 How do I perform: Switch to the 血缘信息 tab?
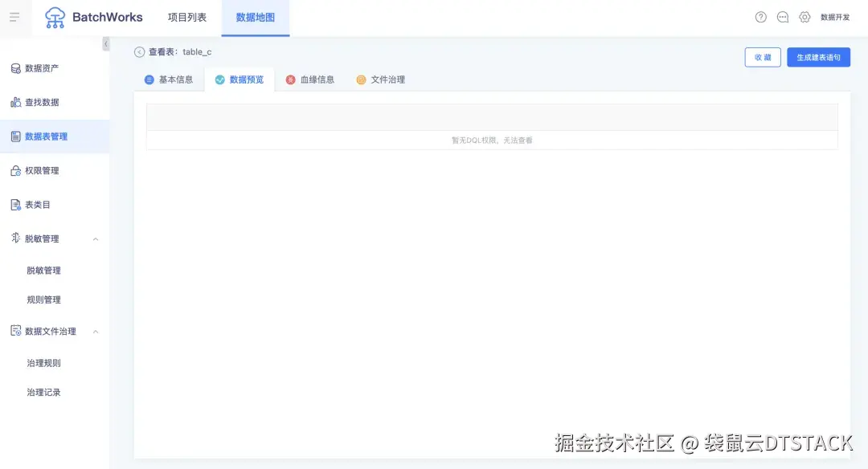[x=310, y=80]
